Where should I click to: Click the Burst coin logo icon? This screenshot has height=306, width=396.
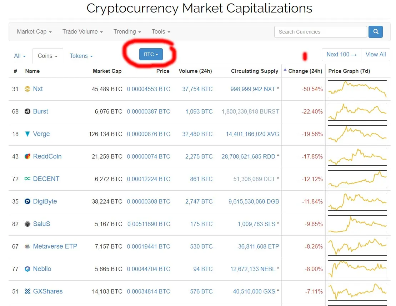coord(27,111)
